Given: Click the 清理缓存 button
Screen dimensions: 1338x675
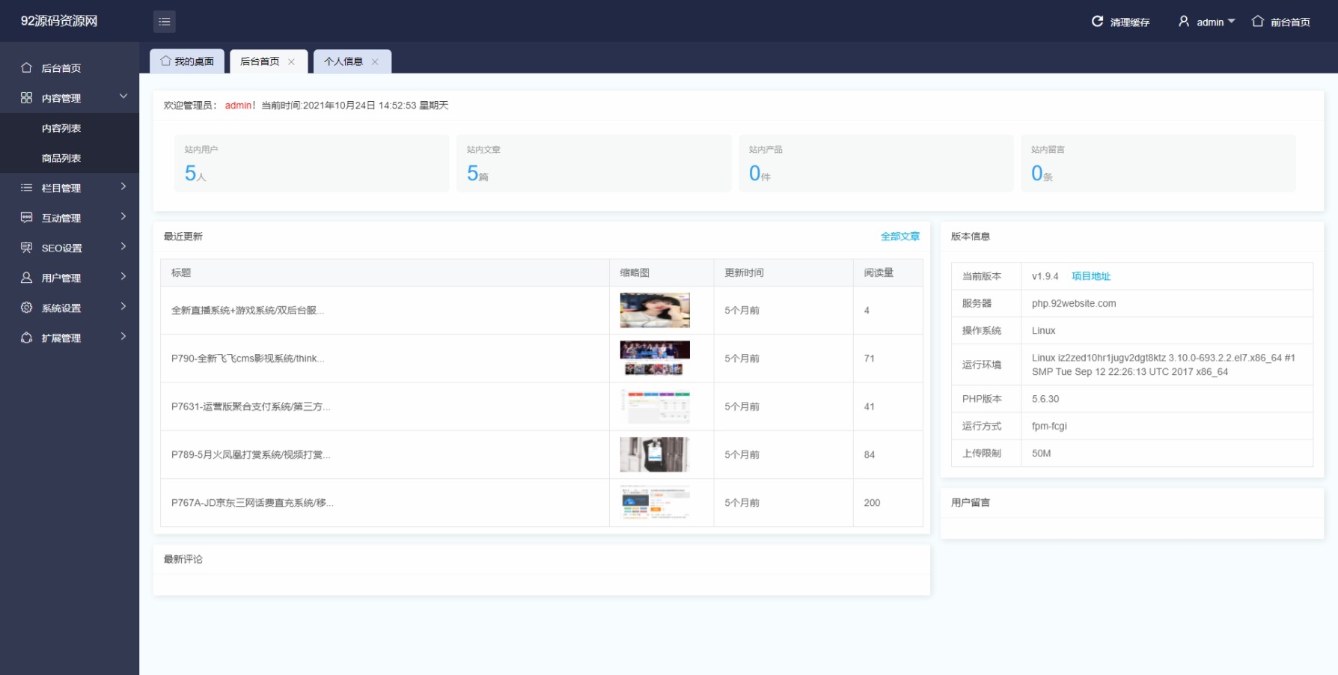Looking at the screenshot, I should coord(1120,22).
